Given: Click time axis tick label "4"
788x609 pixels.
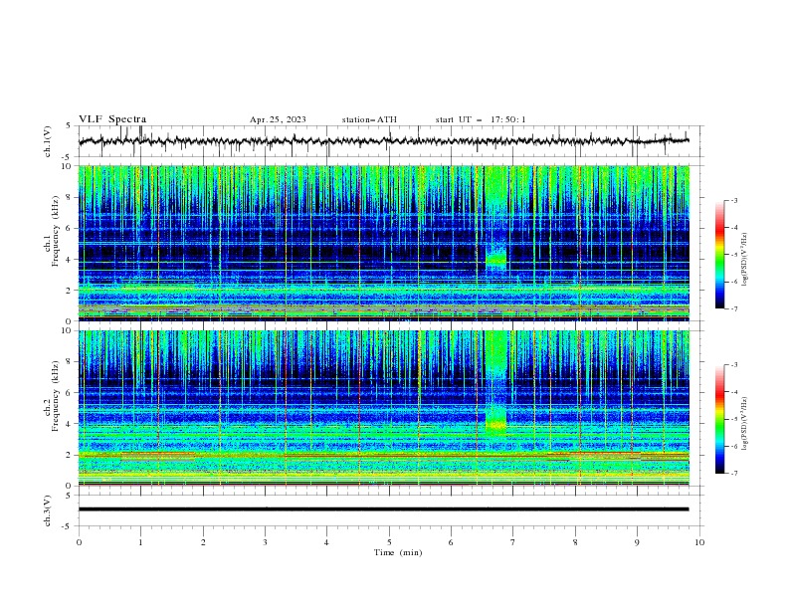Looking at the screenshot, I should (x=326, y=542).
